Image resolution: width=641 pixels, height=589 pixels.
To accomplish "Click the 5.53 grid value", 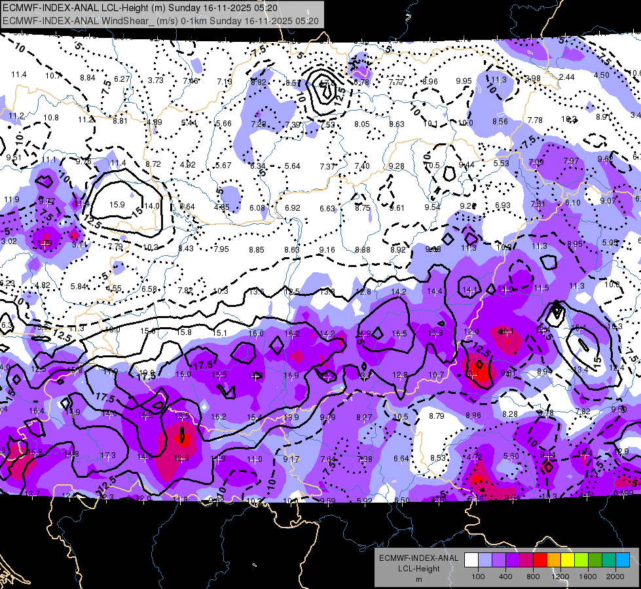I will coord(501,164).
